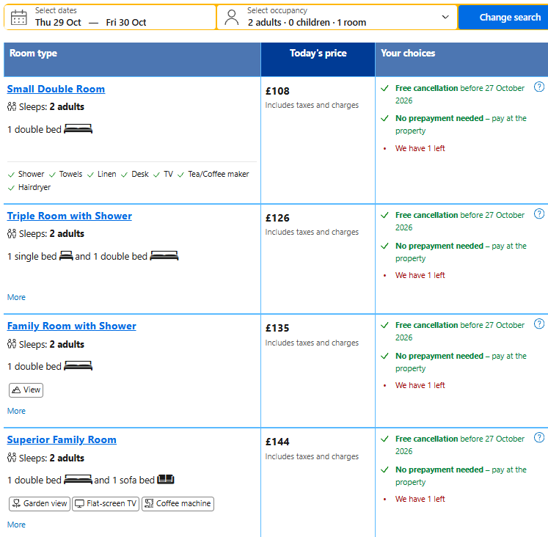
Task: Open the Select dates field
Action: (x=110, y=17)
